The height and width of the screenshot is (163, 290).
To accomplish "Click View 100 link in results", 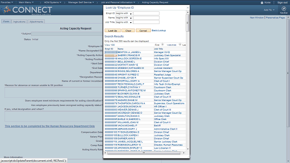I will (x=110, y=45).
